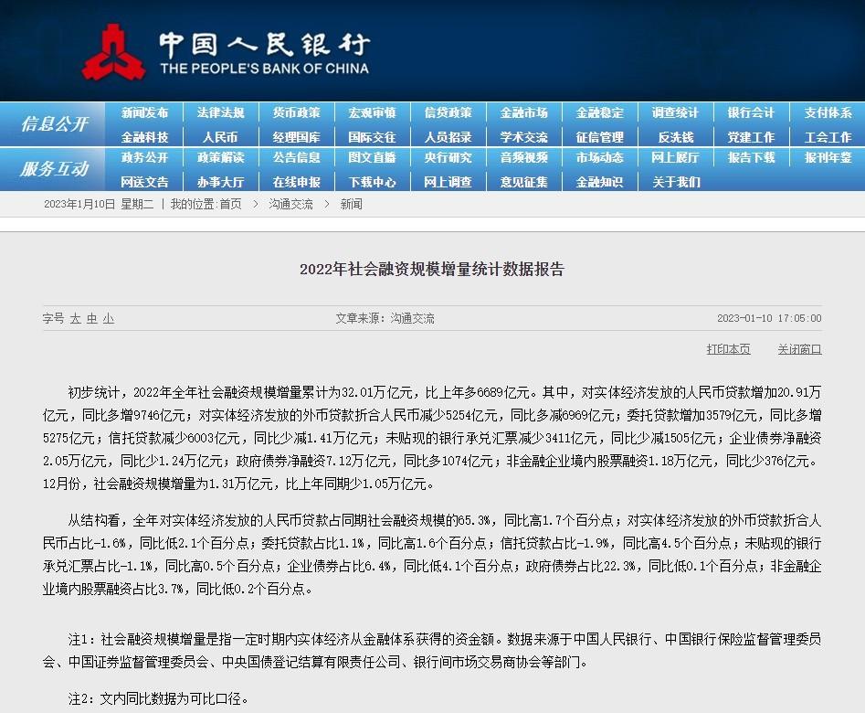
Task: Go to the 金融市场 section
Action: pyautogui.click(x=523, y=113)
